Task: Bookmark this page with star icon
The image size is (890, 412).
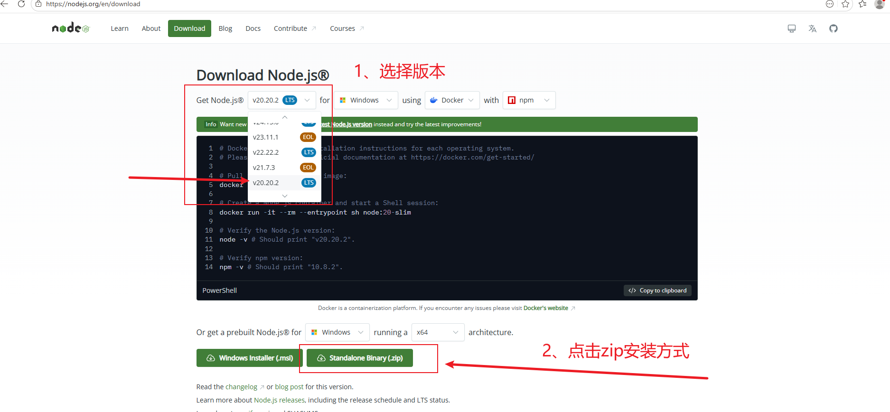Action: (x=845, y=4)
